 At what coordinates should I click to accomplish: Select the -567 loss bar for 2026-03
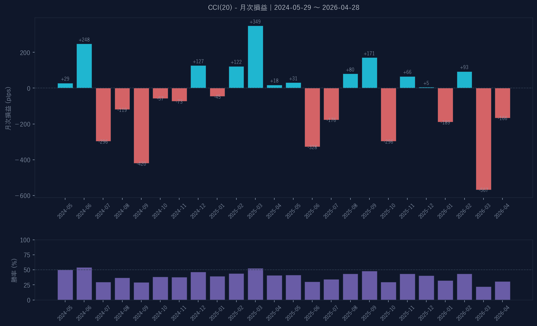pos(483,139)
